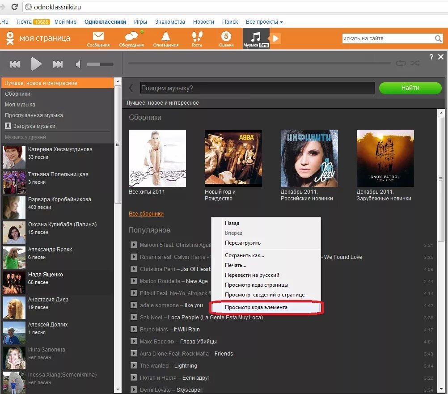
Task: Reload the browser page
Action: point(14,7)
